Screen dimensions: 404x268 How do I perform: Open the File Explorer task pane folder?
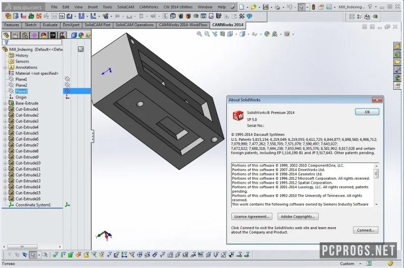coord(397,62)
